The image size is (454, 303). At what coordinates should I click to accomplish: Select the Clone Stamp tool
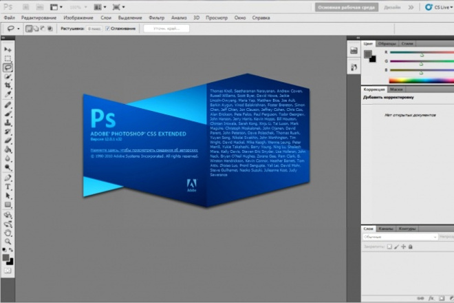tap(8, 123)
